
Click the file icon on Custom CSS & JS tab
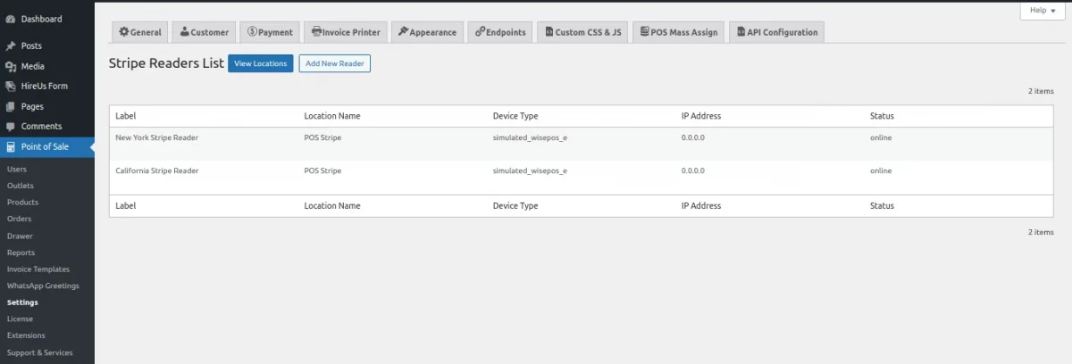[549, 32]
